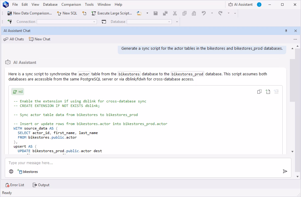Click the outer scrollbar down arrow
This screenshot has width=301, height=197.
(298, 177)
